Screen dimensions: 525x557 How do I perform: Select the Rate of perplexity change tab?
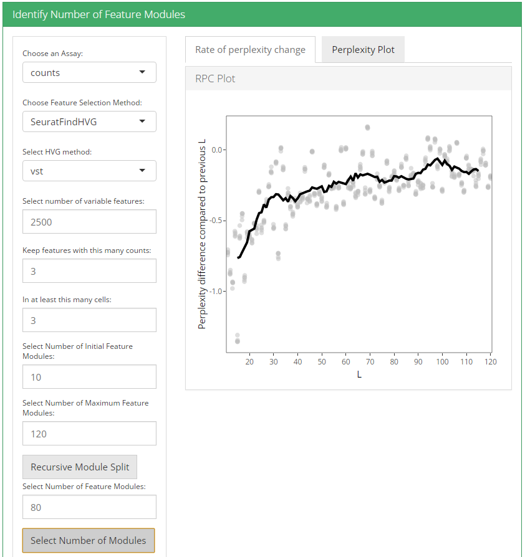click(250, 50)
